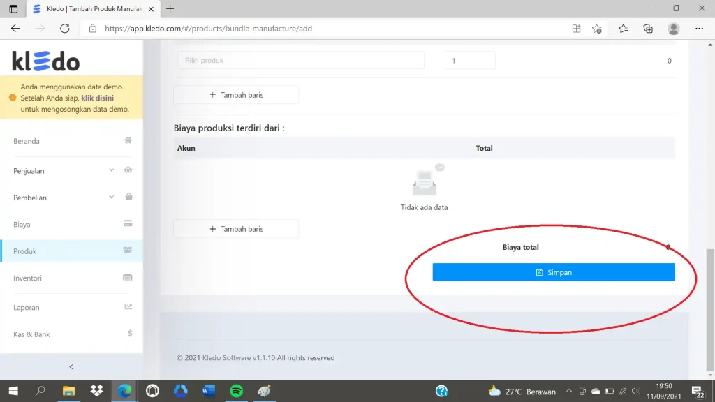
Task: Select the Produk menu item
Action: 72,251
